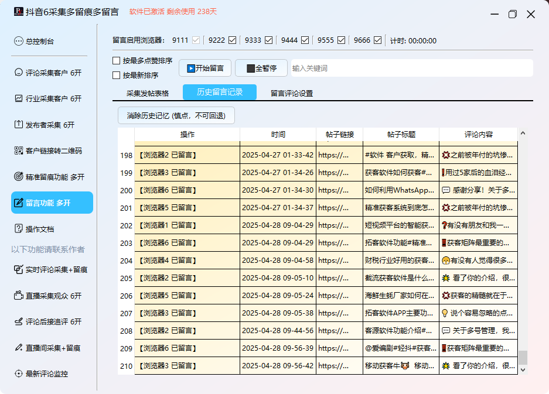The height and width of the screenshot is (394, 549).
Task: Switch to 采集发帖表格 tab
Action: pyautogui.click(x=148, y=93)
